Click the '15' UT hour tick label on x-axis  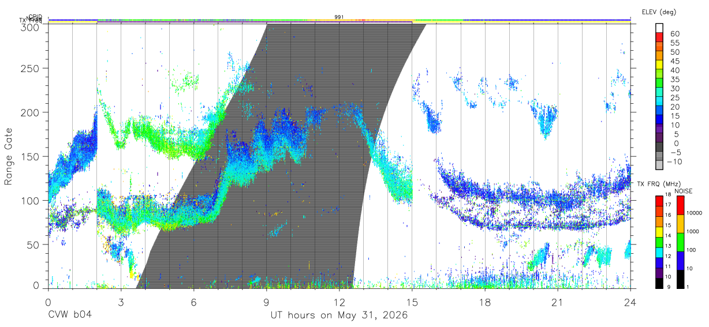point(412,302)
